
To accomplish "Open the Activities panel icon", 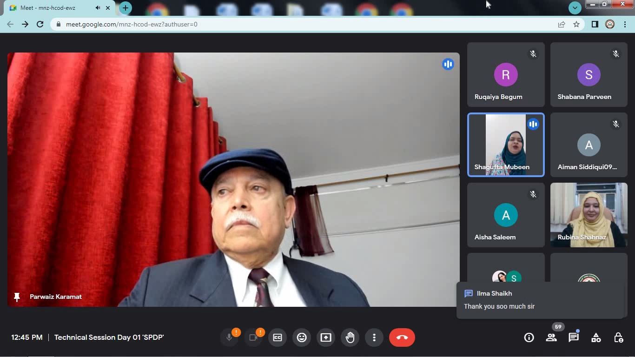I will 596,338.
